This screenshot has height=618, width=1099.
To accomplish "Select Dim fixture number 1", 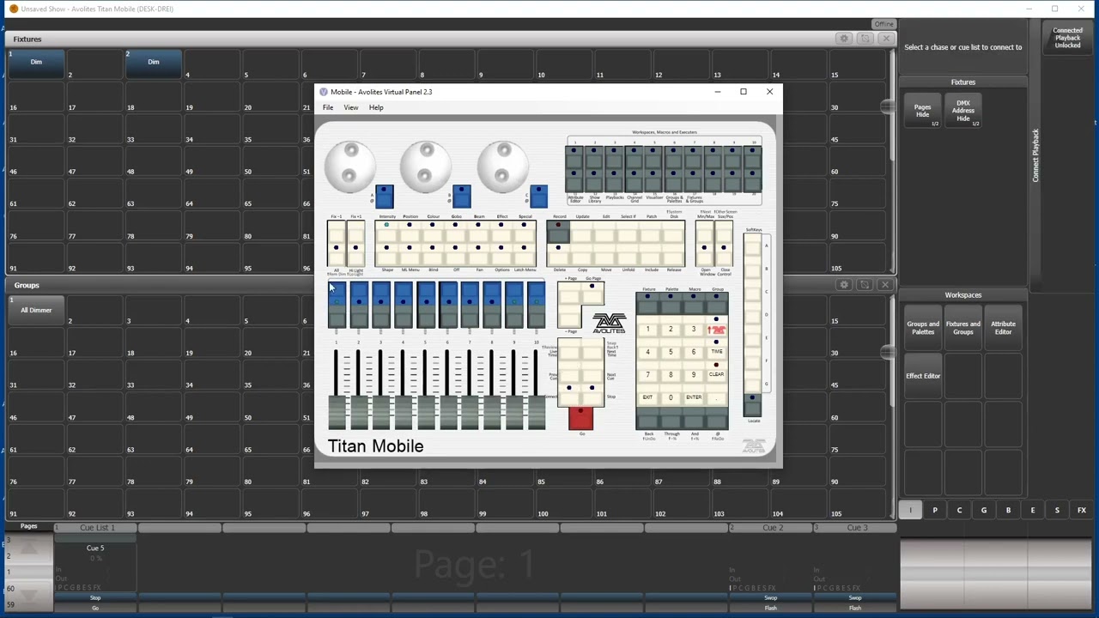I will (36, 63).
